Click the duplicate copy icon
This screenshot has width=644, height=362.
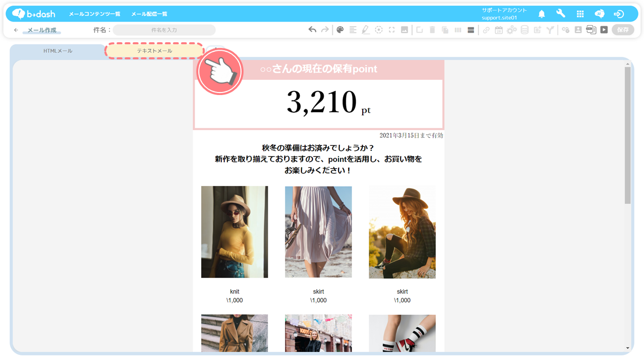(x=445, y=30)
